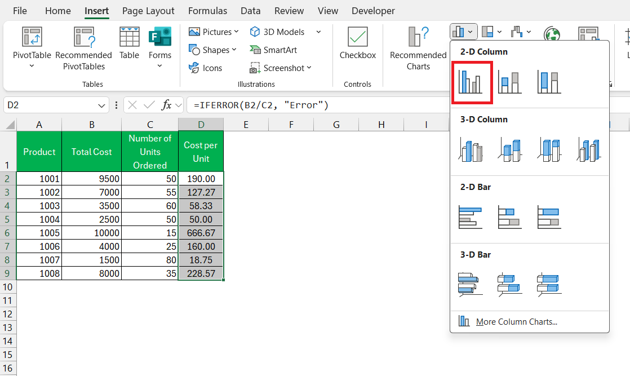The width and height of the screenshot is (630, 376).
Task: Select cell containing 228.57
Action: click(201, 273)
